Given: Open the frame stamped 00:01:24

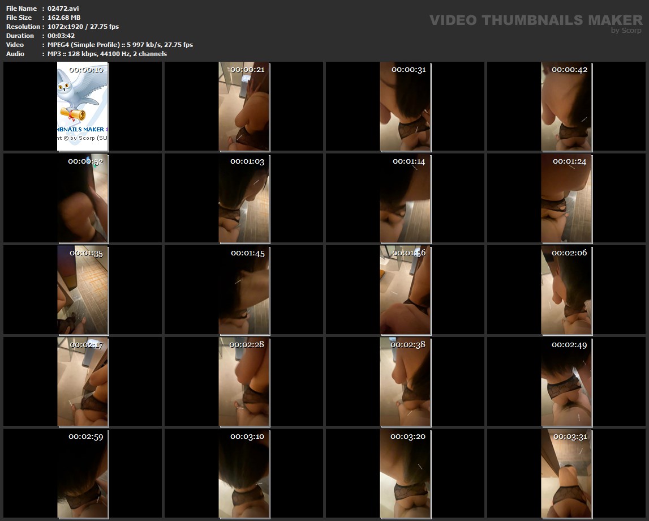Looking at the screenshot, I should coord(566,198).
